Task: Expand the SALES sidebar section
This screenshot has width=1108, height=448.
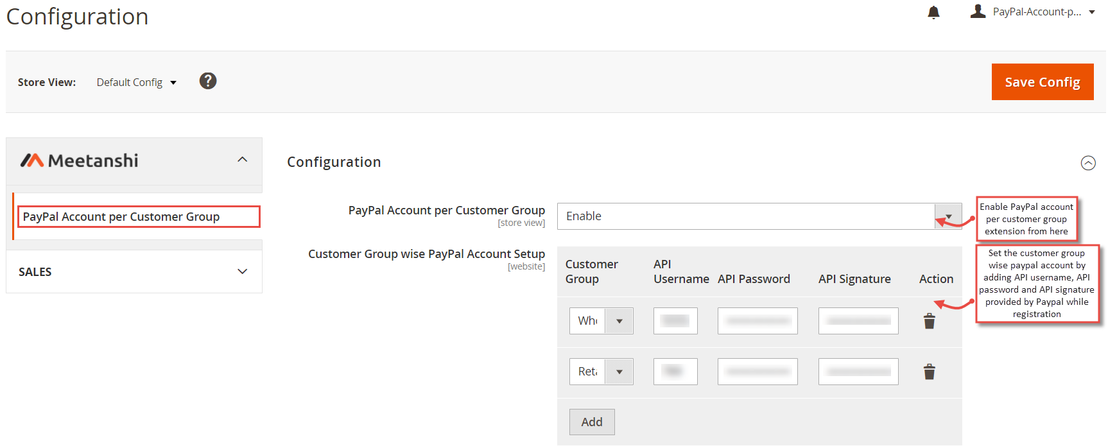Action: (x=134, y=271)
